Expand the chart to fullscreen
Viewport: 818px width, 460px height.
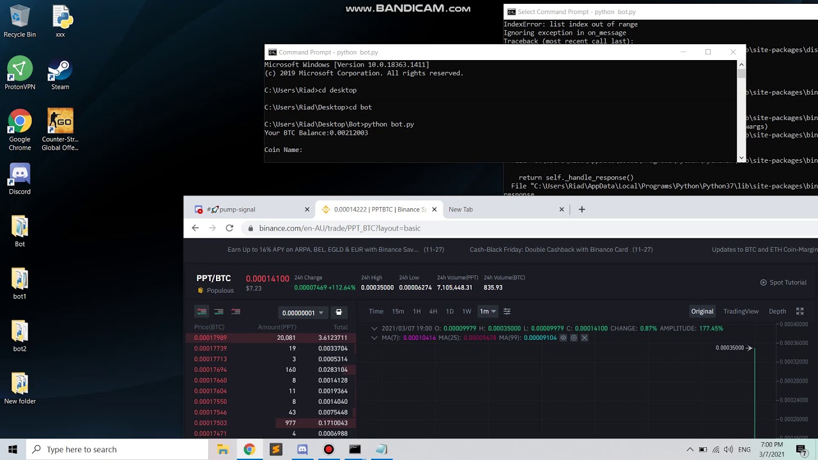coord(799,311)
